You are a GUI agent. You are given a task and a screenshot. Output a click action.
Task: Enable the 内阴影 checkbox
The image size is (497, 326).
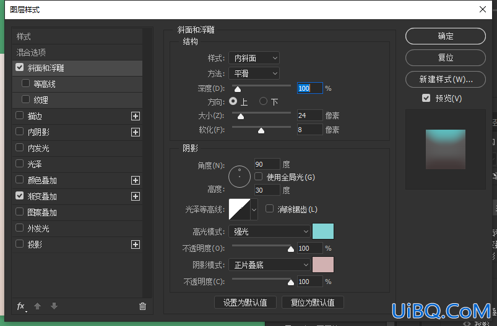19,132
